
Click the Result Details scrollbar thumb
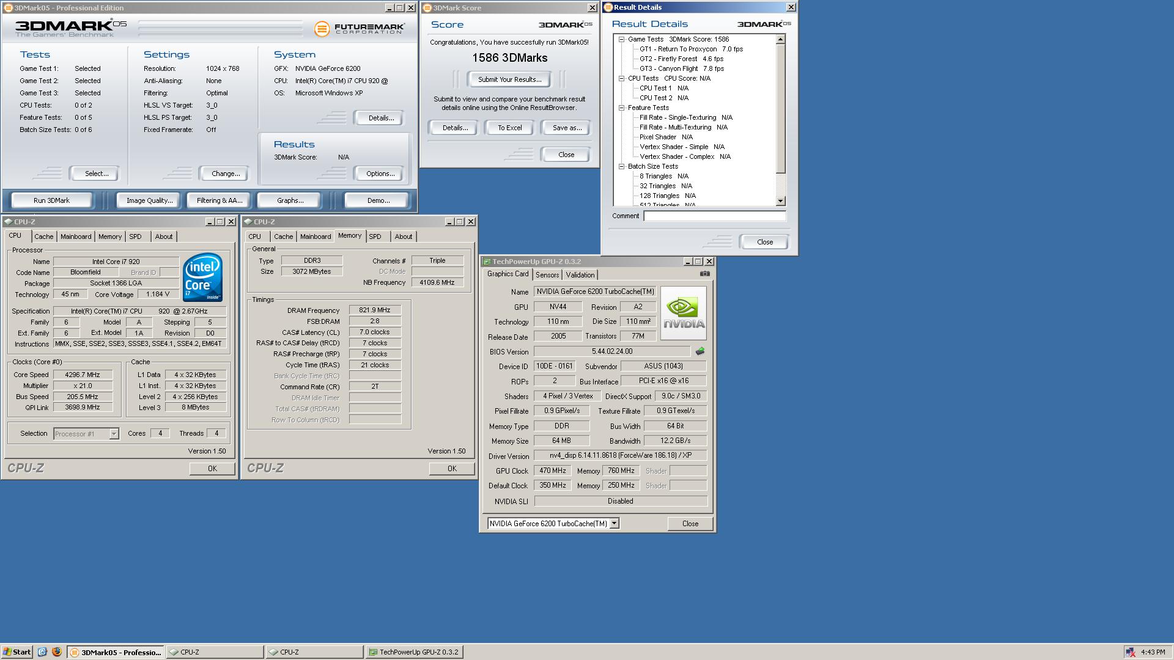click(x=780, y=108)
